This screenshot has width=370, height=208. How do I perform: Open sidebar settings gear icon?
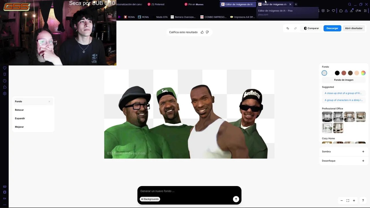click(x=5, y=94)
